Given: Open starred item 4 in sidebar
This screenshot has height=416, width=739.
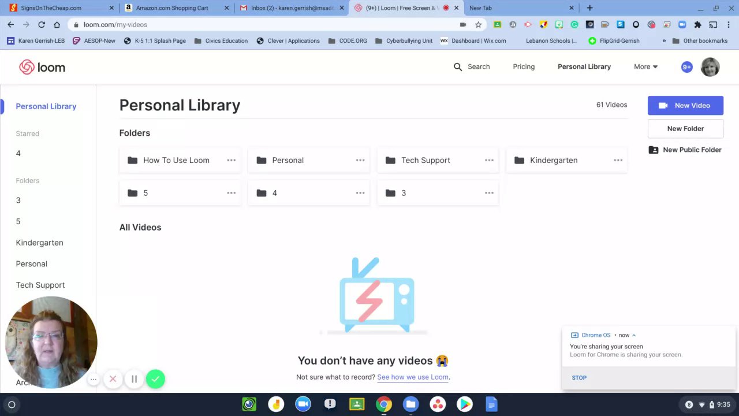Looking at the screenshot, I should click(18, 153).
